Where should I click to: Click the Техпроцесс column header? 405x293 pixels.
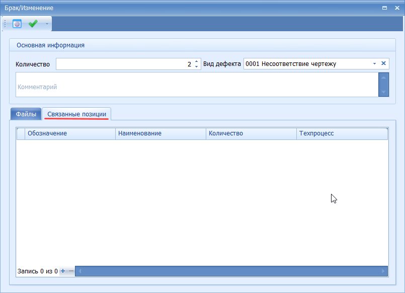pos(341,133)
